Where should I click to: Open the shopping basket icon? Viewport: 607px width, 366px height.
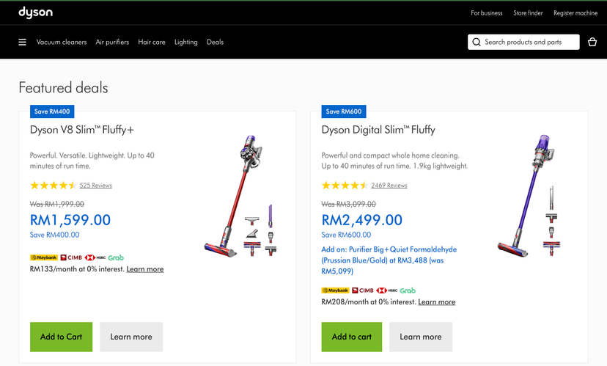coord(592,42)
